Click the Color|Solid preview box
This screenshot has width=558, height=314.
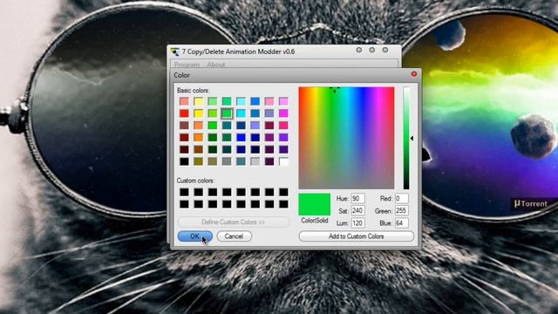(x=314, y=204)
